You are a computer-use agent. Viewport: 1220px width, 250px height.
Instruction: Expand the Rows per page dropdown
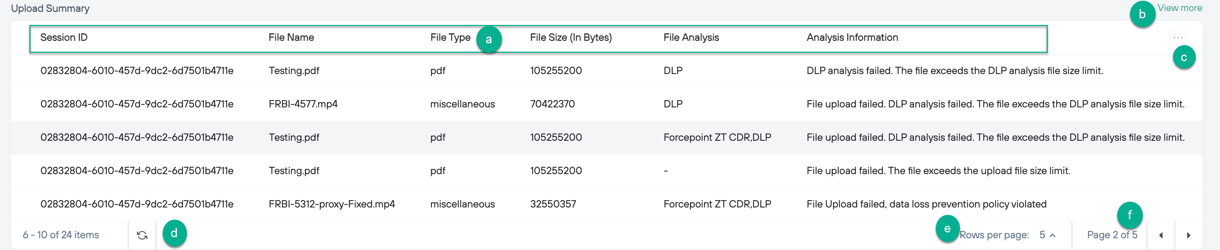tap(1047, 235)
